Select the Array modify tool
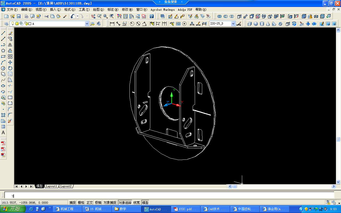Screen dimensions: 341x213 [x=10, y=56]
